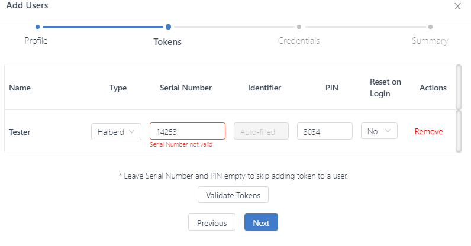Screen dimensions: 471x246
Task: Click the Tester row scrollbar
Action: [459, 131]
